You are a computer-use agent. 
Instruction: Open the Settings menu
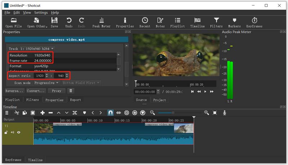[41, 13]
